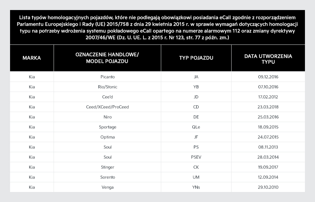
Task: Click the MARKA column header
Action: tap(32, 58)
